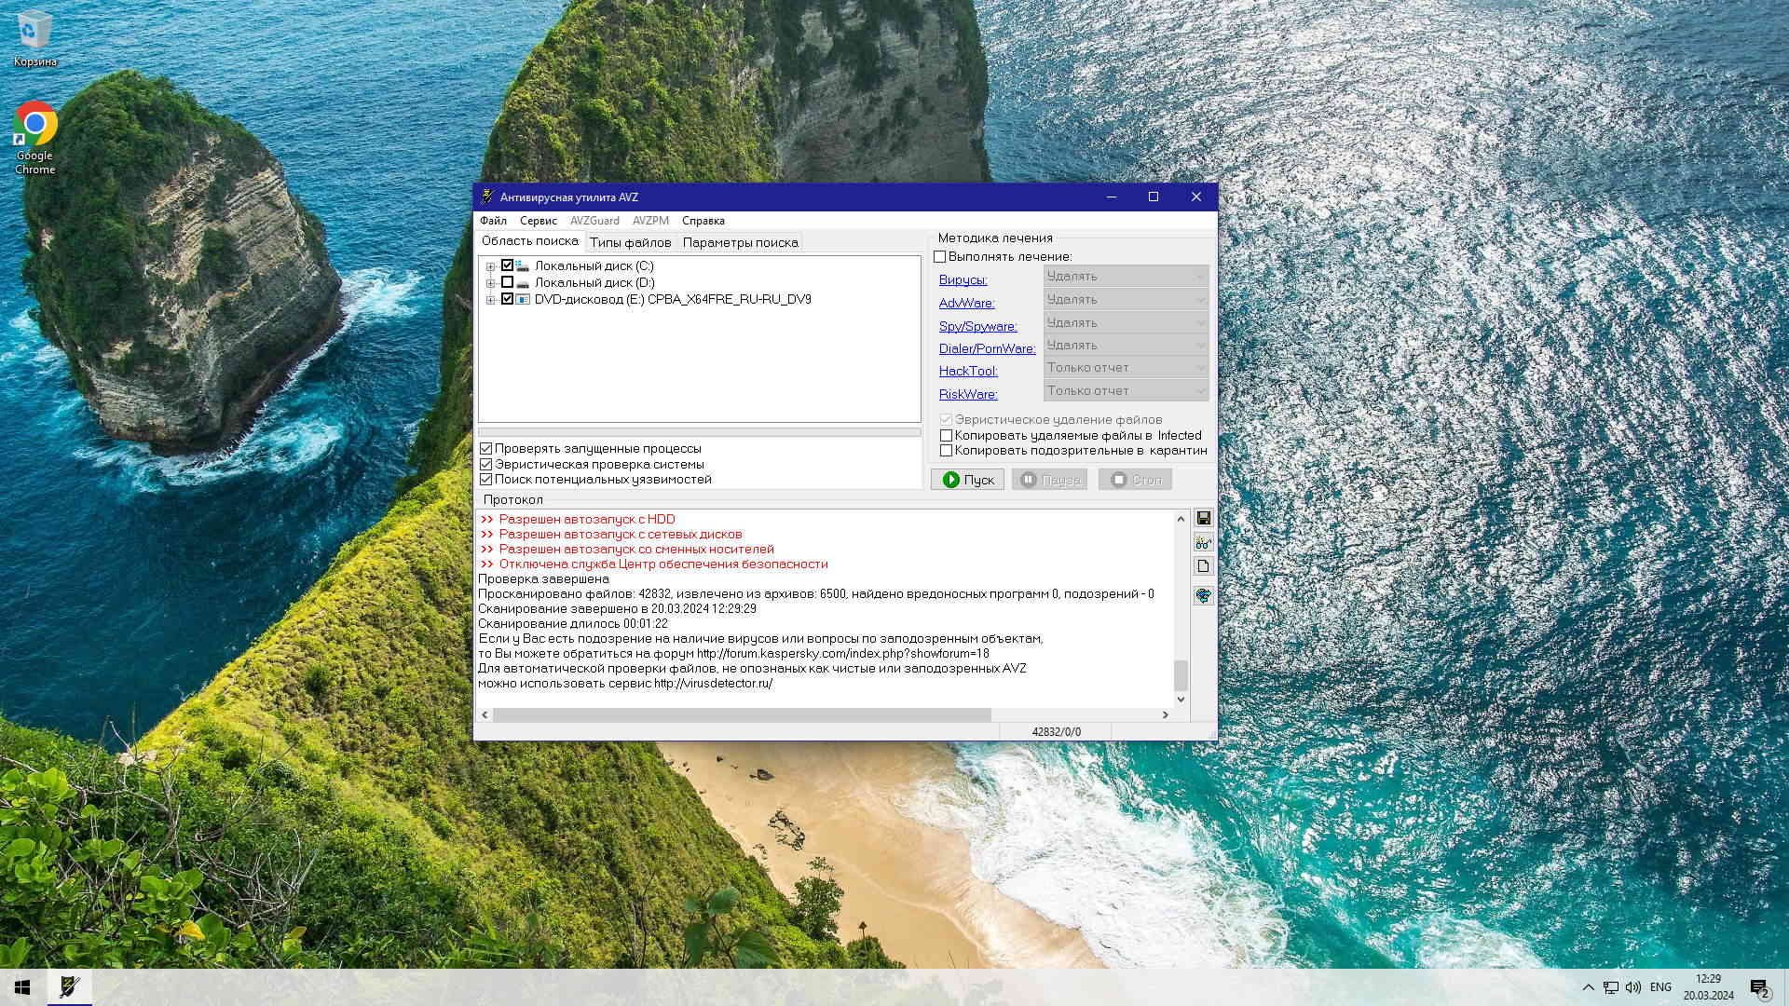
Task: Expand the DVD-дисковод (E:) tree node
Action: click(490, 300)
